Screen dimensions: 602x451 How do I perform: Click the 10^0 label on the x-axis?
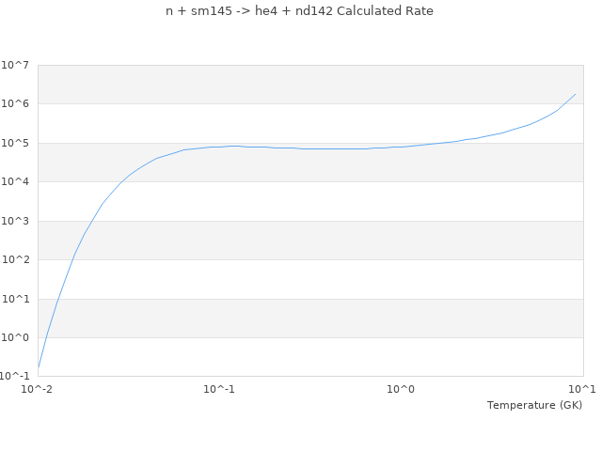(x=401, y=389)
